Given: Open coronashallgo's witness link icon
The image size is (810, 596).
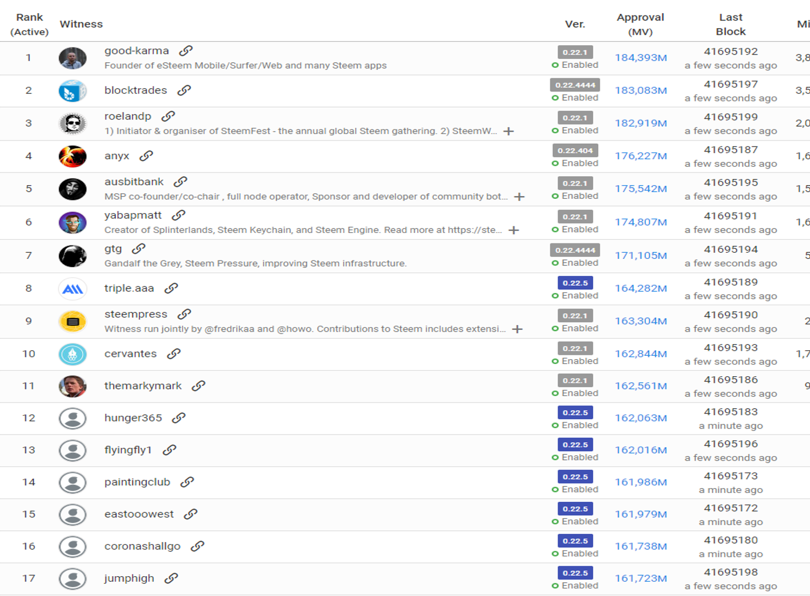Looking at the screenshot, I should pyautogui.click(x=197, y=546).
